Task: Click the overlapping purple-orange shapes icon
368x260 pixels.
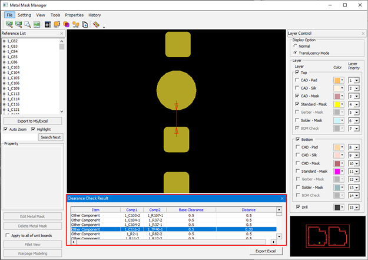Action: tap(67, 24)
